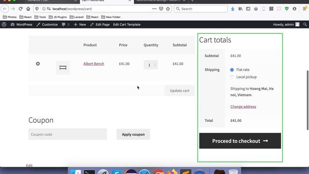Click the Pocket save icon
Viewport: 309px width, 174px height.
(x=161, y=9)
